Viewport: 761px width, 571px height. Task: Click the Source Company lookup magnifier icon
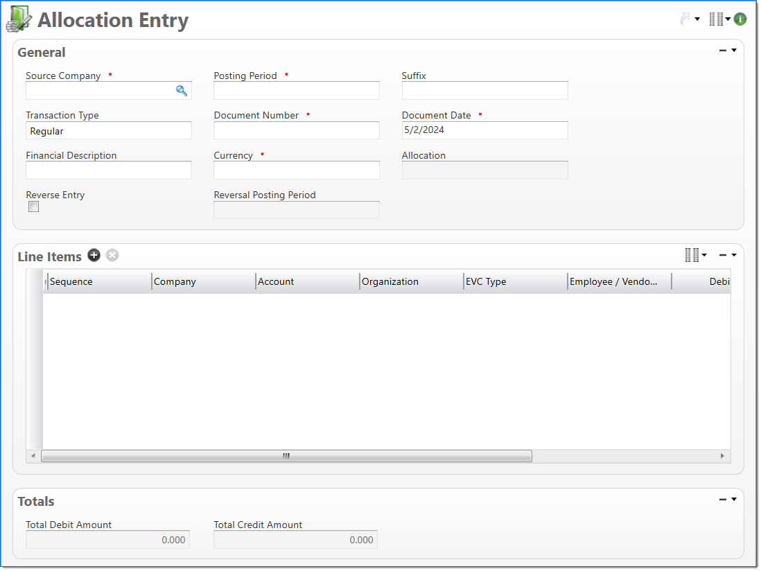pyautogui.click(x=182, y=91)
